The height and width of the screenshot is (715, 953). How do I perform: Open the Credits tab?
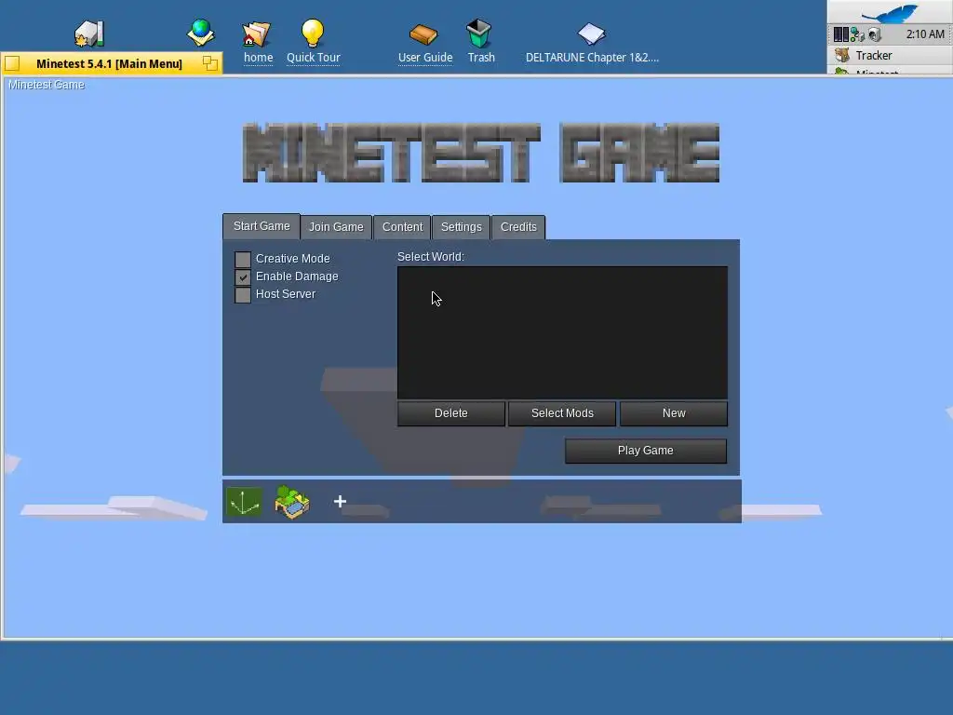click(x=518, y=227)
